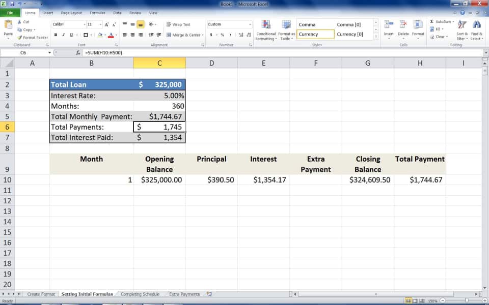Image resolution: width=489 pixels, height=305 pixels.
Task: Open Conditional Formatting options
Action: point(265,29)
